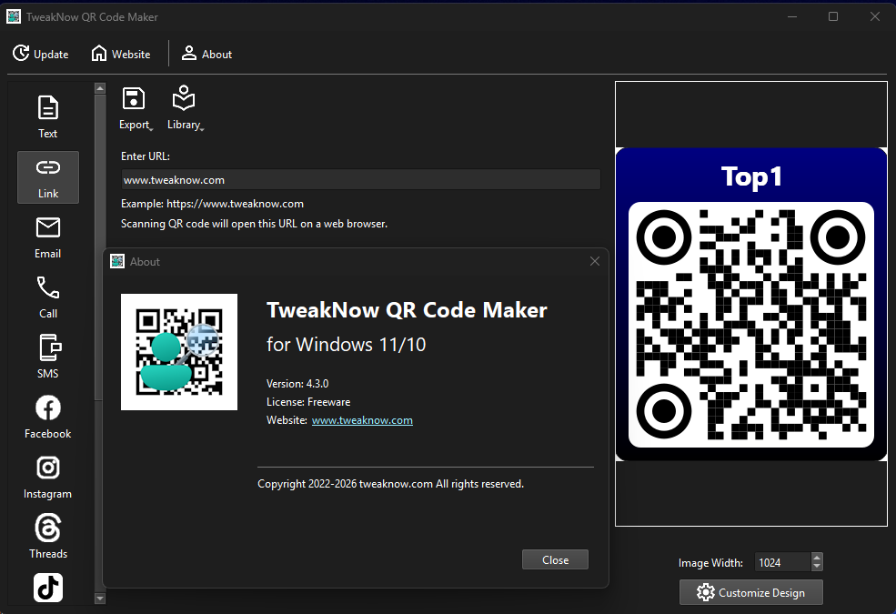This screenshot has height=614, width=896.
Task: Click the About menu item
Action: tap(206, 55)
